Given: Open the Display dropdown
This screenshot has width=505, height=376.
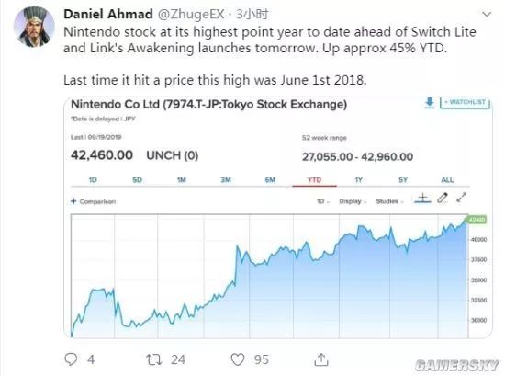Looking at the screenshot, I should pos(353,201).
